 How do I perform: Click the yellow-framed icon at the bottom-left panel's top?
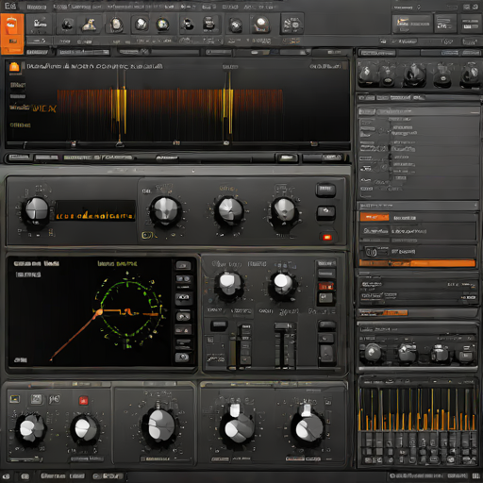pos(14,399)
